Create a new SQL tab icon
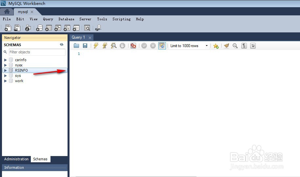 (8, 28)
